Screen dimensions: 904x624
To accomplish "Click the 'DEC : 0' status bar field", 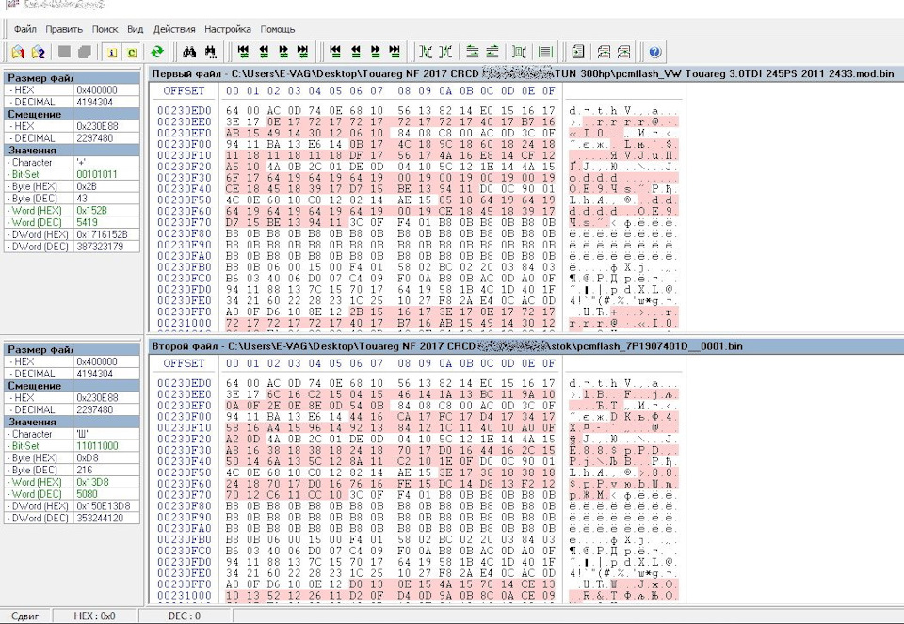I will tap(185, 616).
